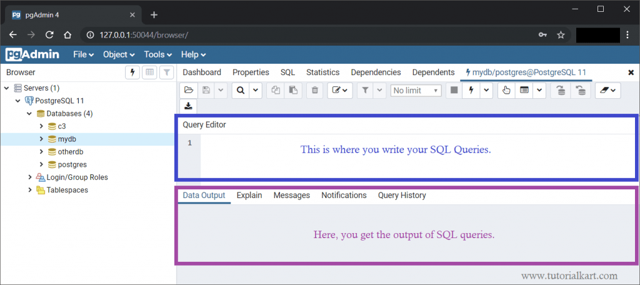Bookmark this page with the star icon

pos(561,35)
